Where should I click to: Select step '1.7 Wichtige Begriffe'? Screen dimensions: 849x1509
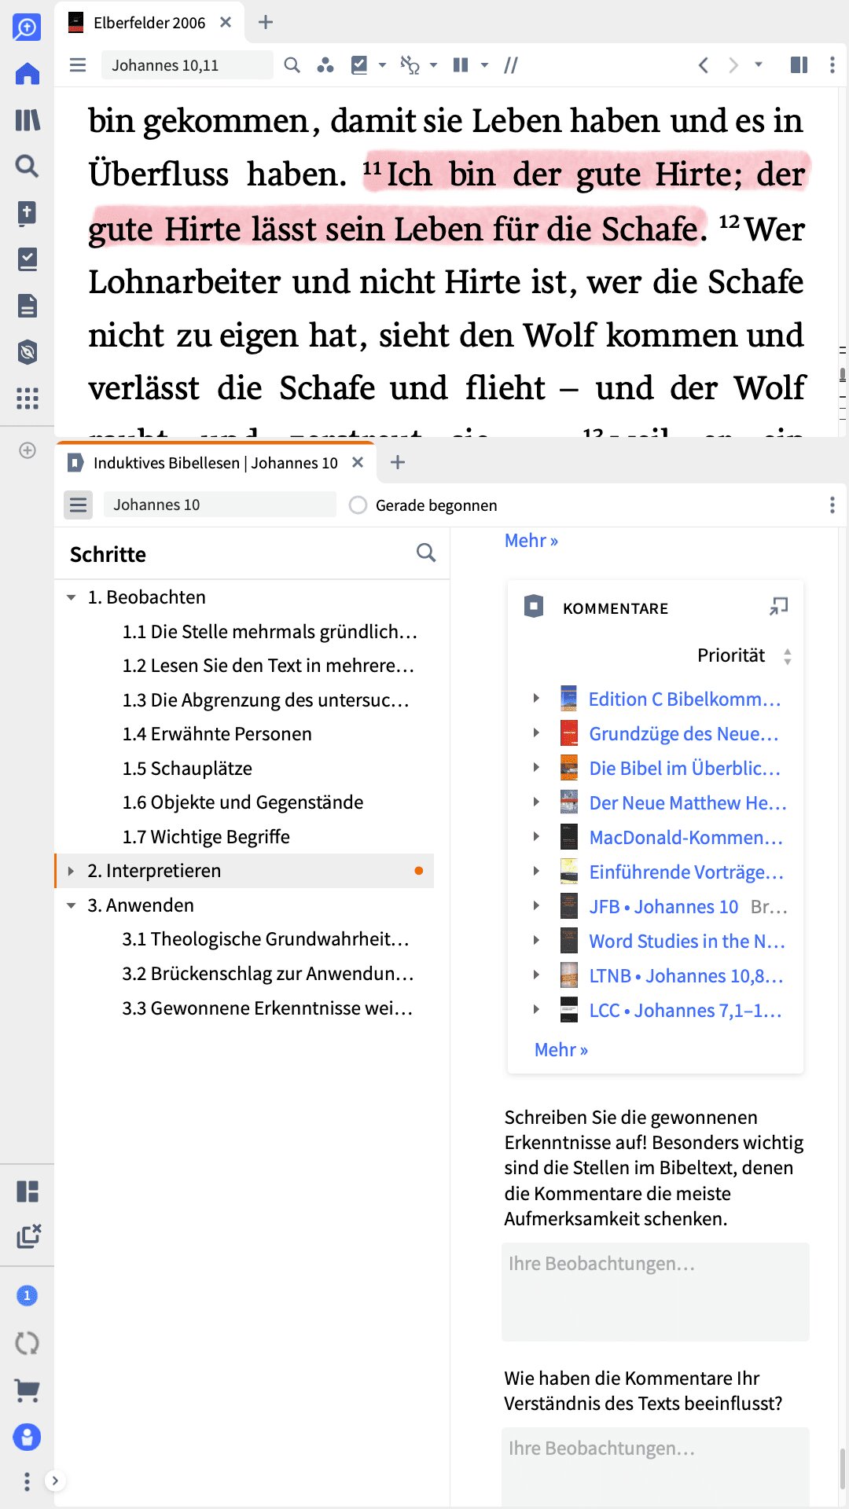pyautogui.click(x=206, y=837)
